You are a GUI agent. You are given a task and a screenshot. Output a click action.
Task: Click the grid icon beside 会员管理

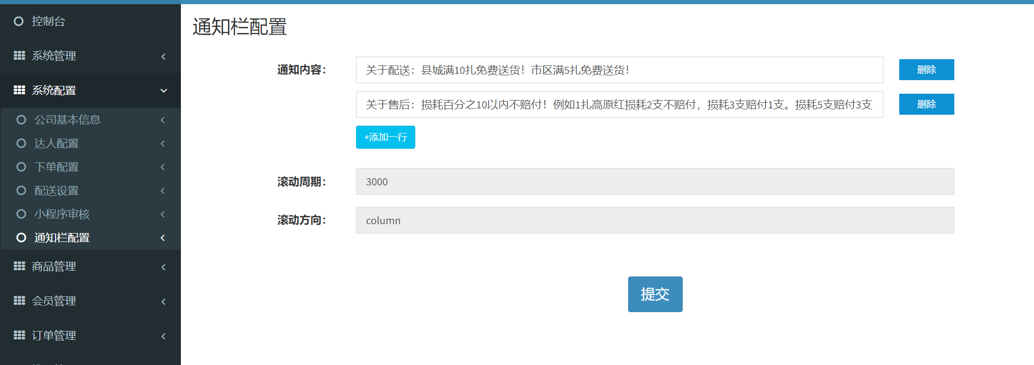click(19, 301)
